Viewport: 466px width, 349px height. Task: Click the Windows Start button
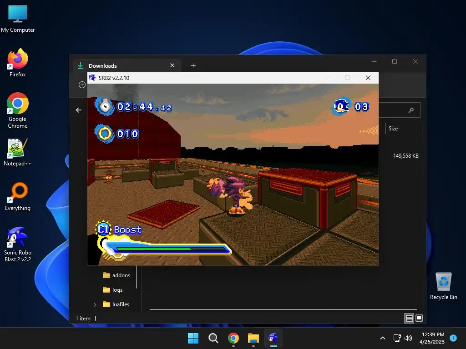(193, 338)
